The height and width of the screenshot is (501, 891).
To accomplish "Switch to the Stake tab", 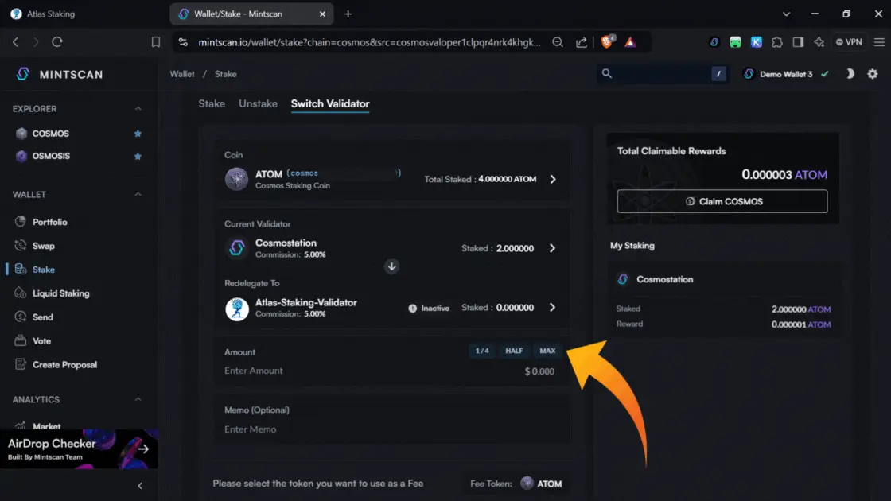I will pos(212,103).
